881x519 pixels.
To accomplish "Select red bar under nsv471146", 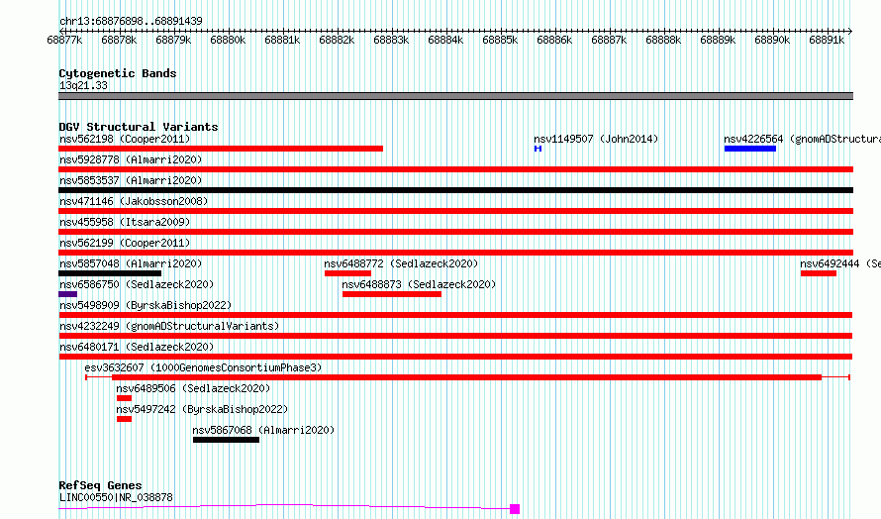I will click(455, 211).
